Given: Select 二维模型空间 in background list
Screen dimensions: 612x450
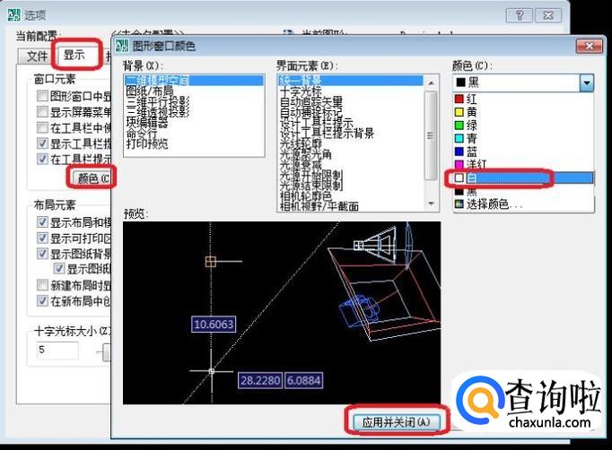Looking at the screenshot, I should click(194, 81).
